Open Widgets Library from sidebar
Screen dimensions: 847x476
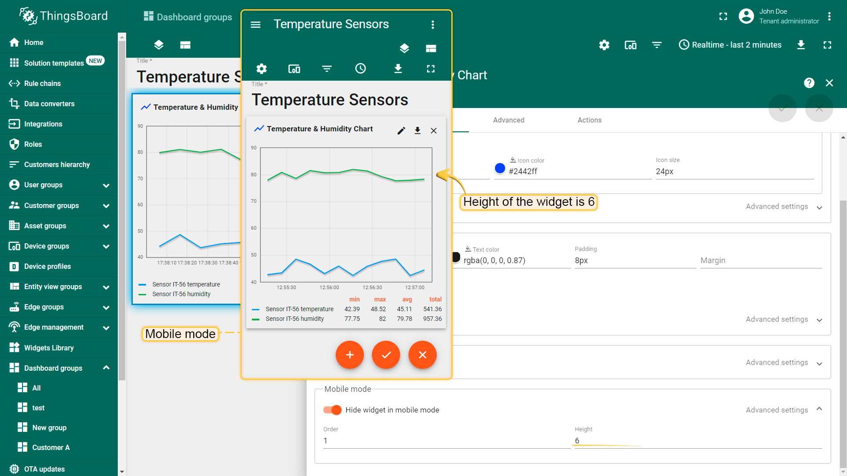[x=59, y=348]
